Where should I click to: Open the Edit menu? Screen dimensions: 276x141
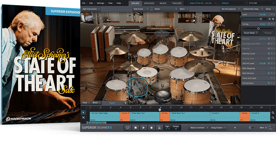pos(92,3)
